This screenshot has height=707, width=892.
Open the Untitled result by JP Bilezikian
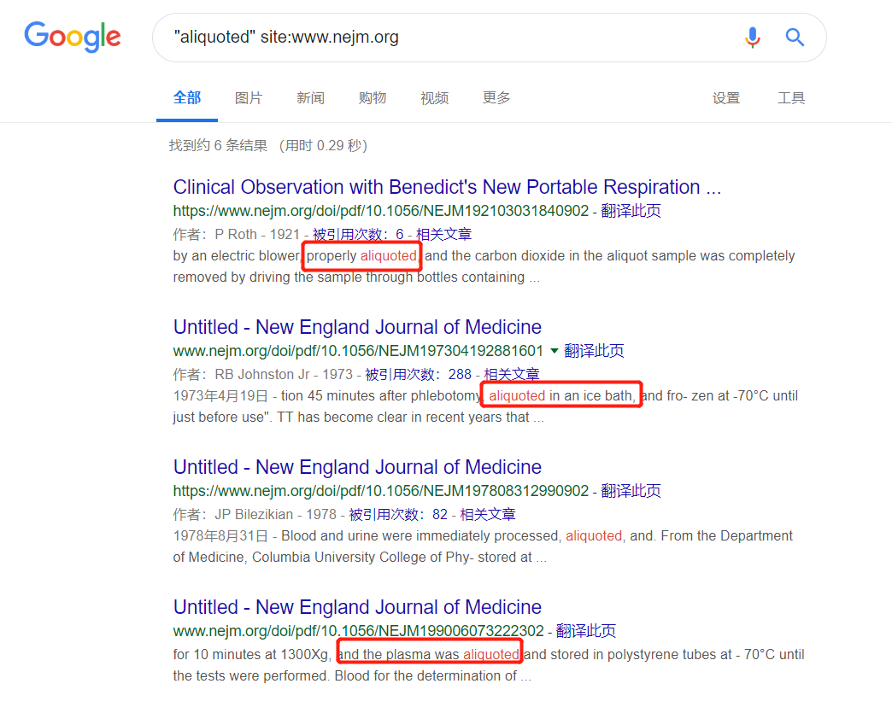click(x=357, y=466)
